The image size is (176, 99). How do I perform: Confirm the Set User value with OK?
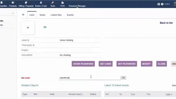[123, 78]
